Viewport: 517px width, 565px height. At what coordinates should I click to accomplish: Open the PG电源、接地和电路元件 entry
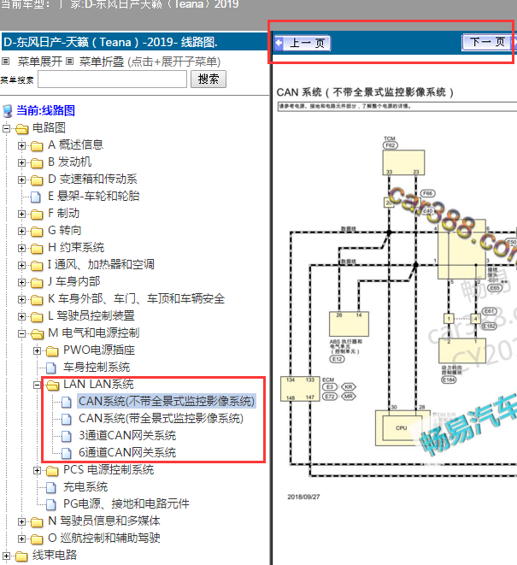pyautogui.click(x=126, y=503)
